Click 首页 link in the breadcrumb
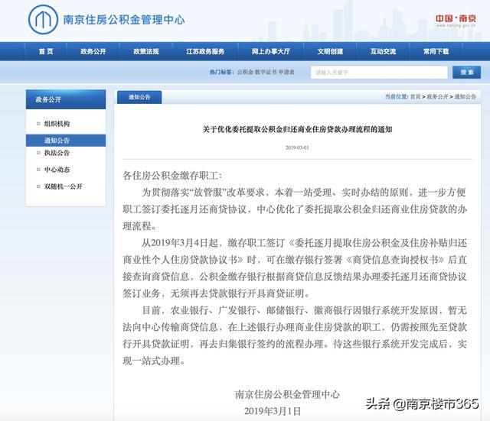 click(415, 97)
